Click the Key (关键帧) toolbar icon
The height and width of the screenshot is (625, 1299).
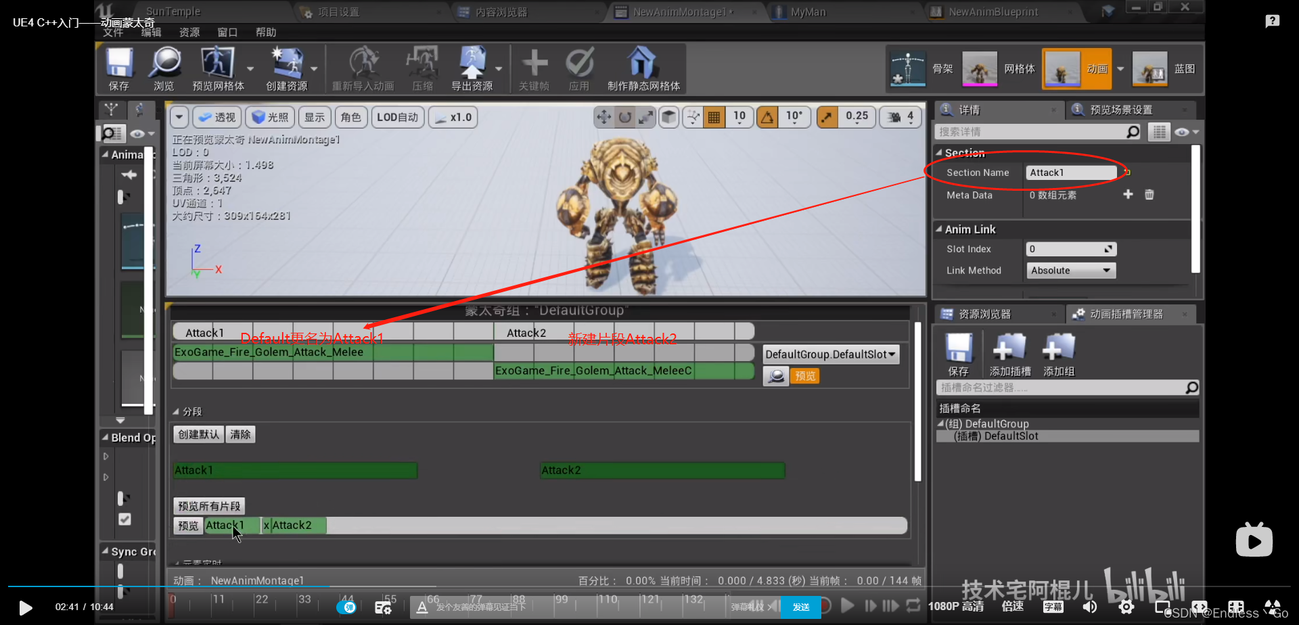[x=534, y=68]
